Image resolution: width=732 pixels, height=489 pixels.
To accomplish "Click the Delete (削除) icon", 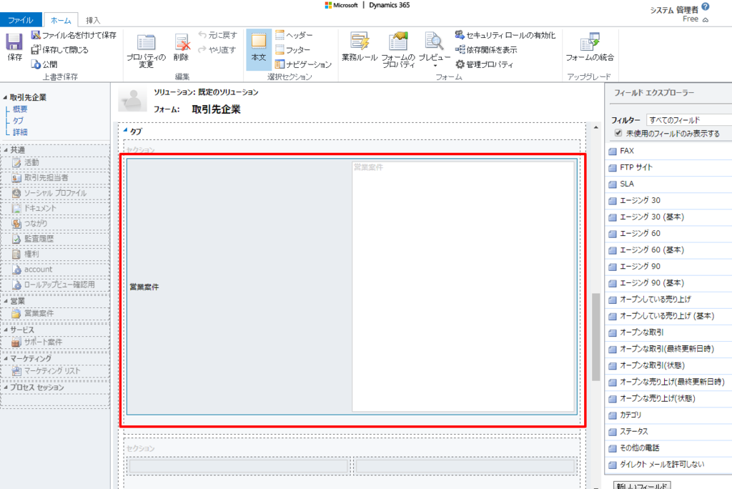I will coord(182,42).
